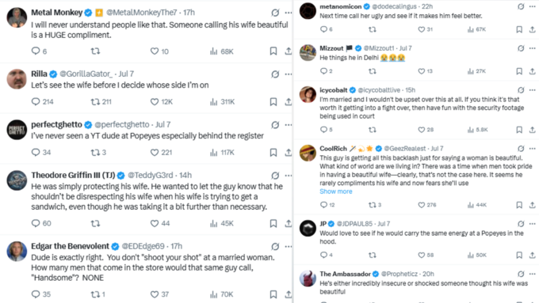Open Grok icon on icycobalt's tweet
Screen dimensions: 539x303
pyautogui.click(x=521, y=90)
